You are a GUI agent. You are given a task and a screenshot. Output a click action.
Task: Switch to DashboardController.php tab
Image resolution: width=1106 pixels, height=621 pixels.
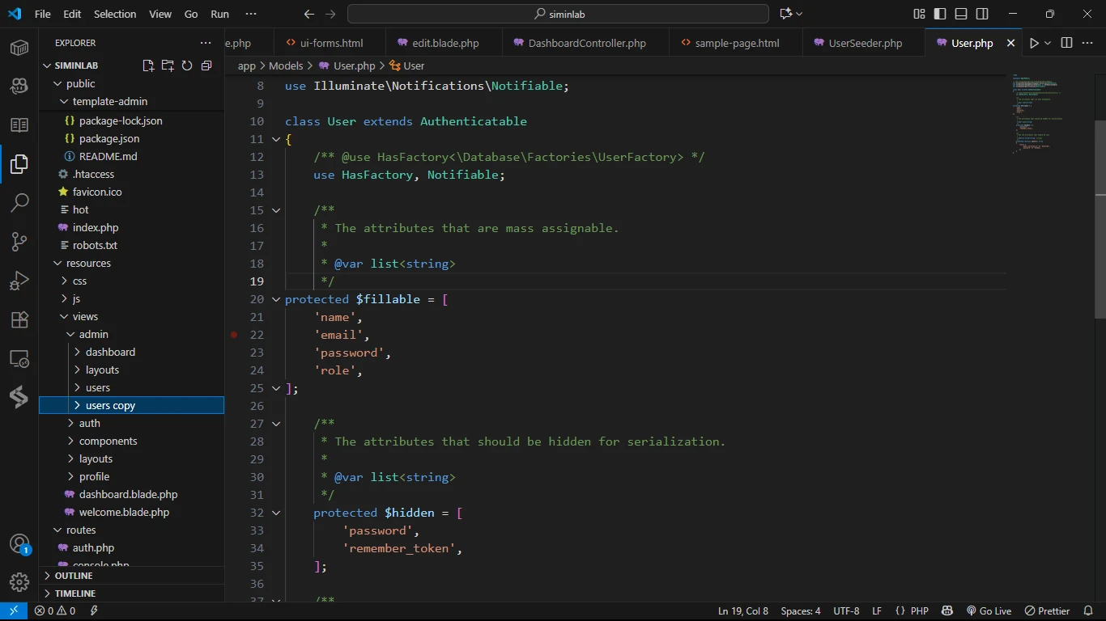586,43
